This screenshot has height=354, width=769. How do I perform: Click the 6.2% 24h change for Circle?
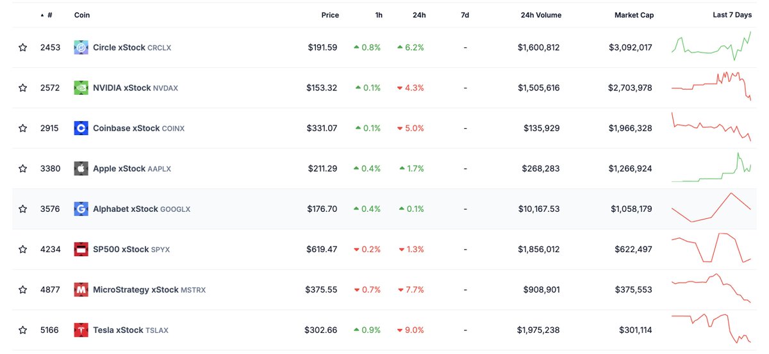410,47
